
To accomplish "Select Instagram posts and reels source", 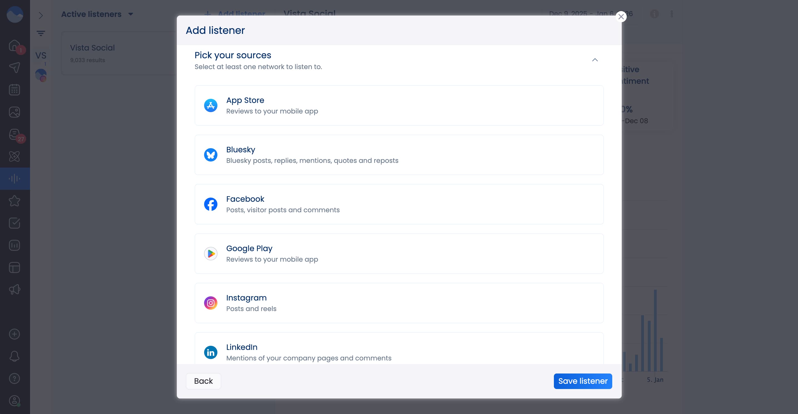I will point(399,303).
